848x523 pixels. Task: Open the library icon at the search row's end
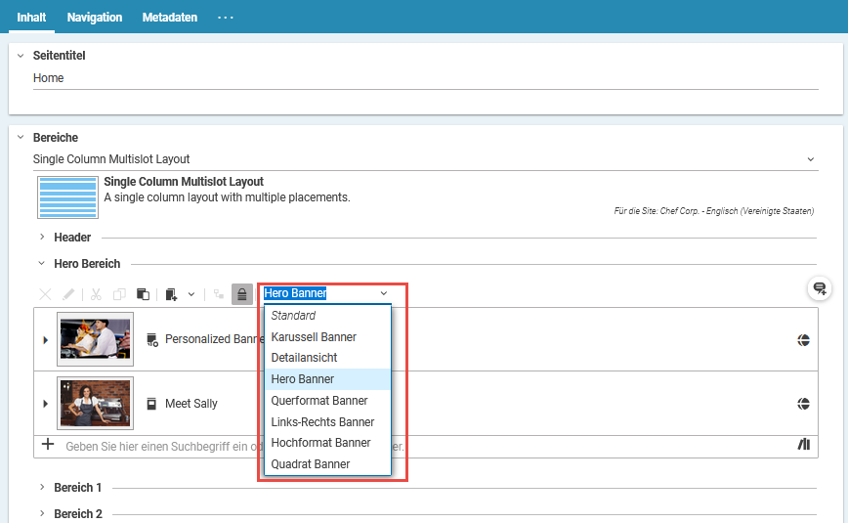click(x=804, y=445)
